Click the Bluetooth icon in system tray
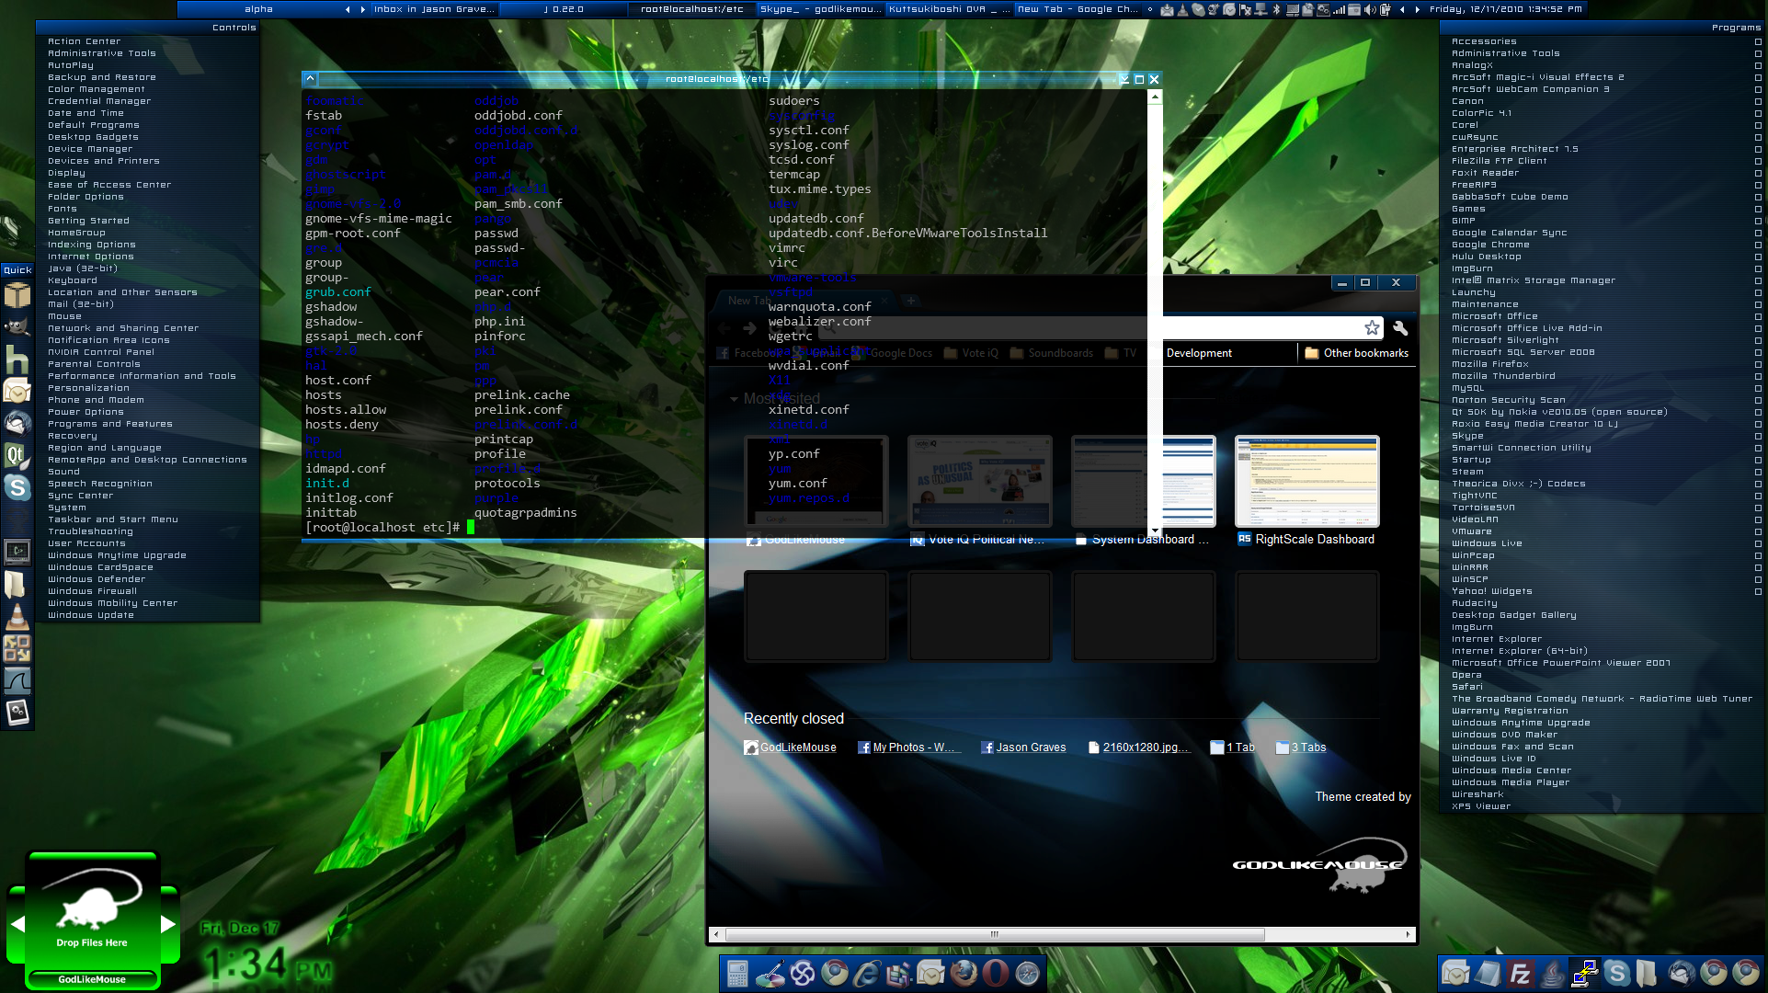Viewport: 1768px width, 993px height. pyautogui.click(x=1276, y=9)
